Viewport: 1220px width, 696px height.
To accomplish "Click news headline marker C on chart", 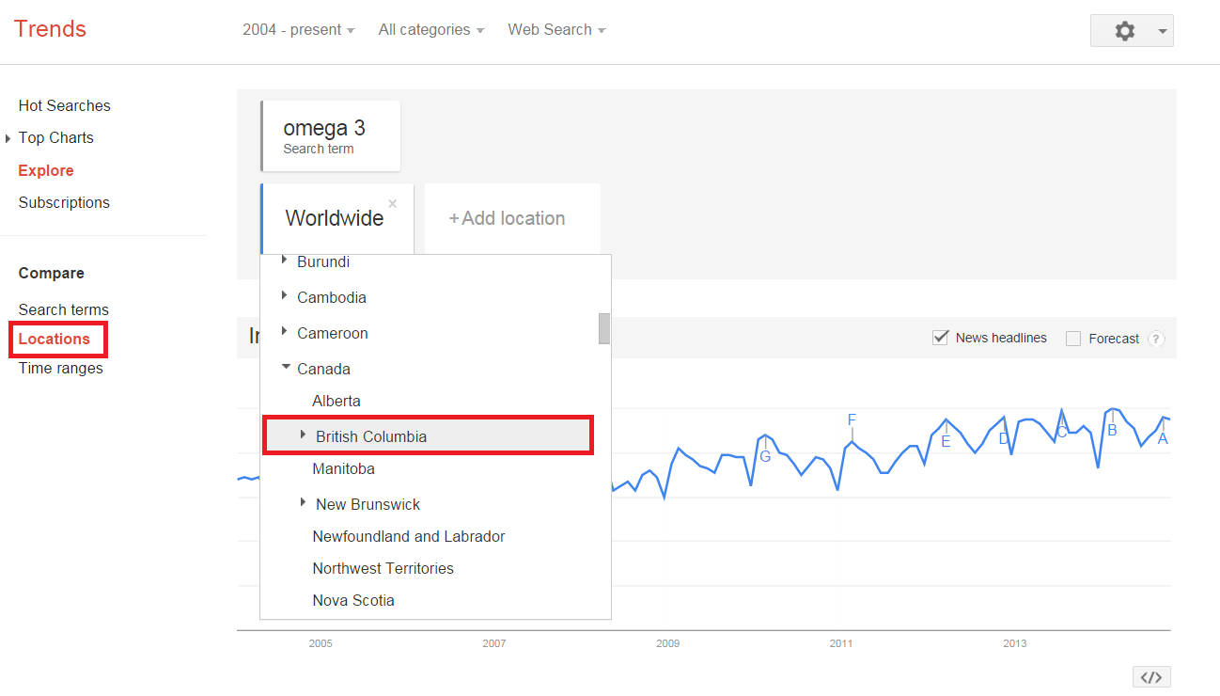I will tap(1062, 432).
